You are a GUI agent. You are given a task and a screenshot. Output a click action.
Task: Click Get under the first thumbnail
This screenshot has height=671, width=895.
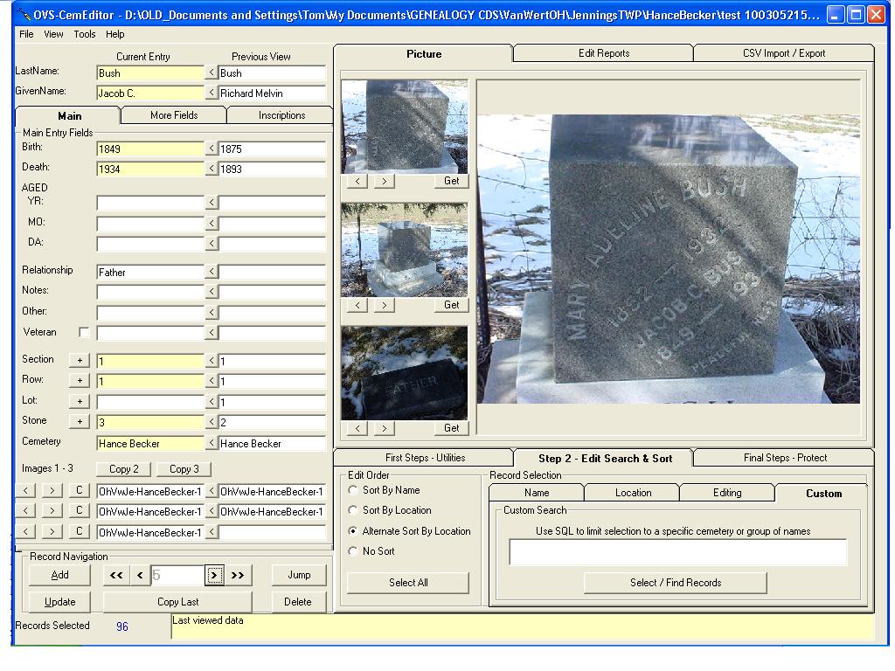coord(452,182)
